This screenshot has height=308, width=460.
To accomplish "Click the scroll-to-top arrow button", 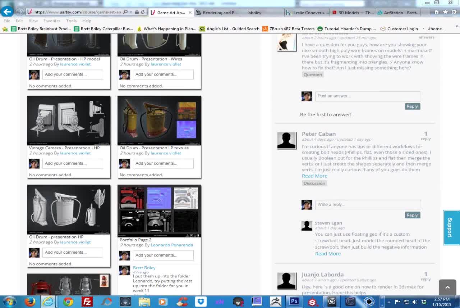I will pos(447,287).
